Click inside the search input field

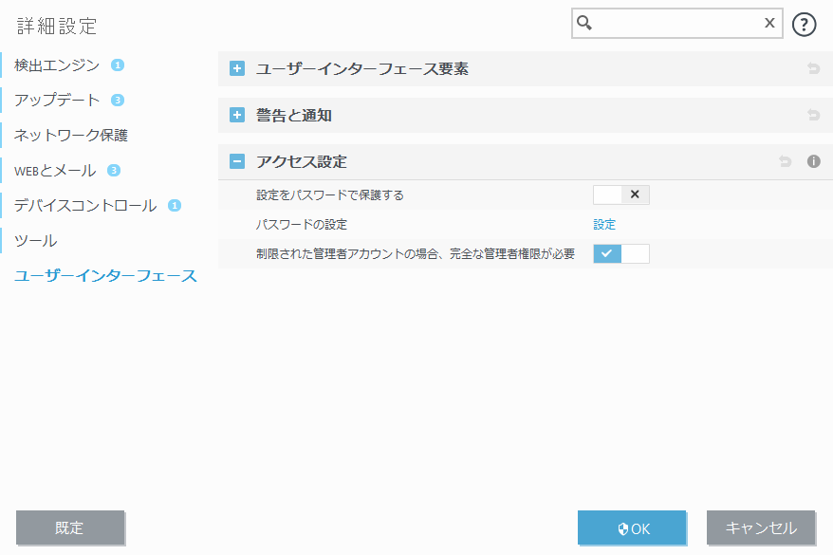click(x=674, y=23)
